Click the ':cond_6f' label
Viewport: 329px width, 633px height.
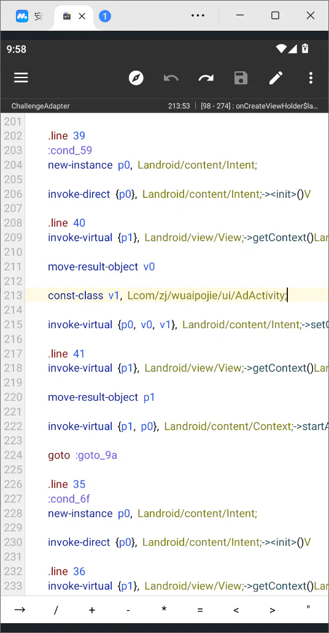69,499
